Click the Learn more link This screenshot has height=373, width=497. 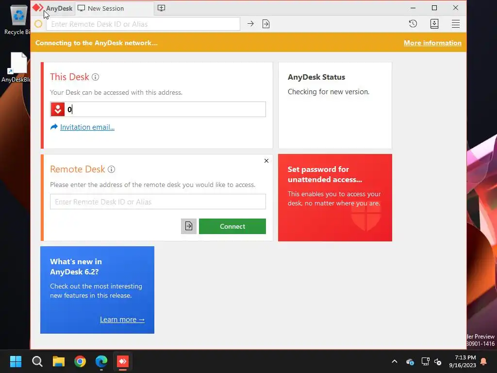pos(122,320)
